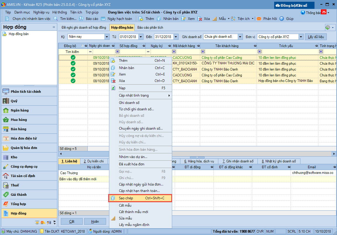Click the Hoãn button

tap(95, 222)
